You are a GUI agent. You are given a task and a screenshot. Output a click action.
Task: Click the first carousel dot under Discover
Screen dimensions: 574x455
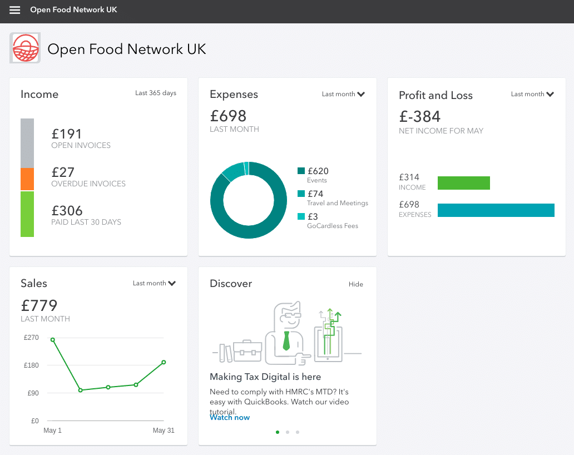click(278, 432)
